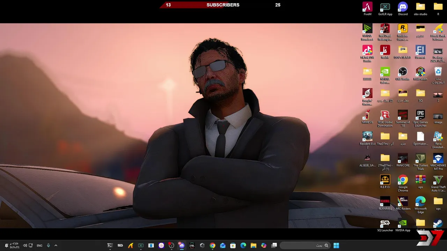This screenshot has width=447, height=251.
Task: Switch the ENG input language indicator
Action: click(39, 245)
